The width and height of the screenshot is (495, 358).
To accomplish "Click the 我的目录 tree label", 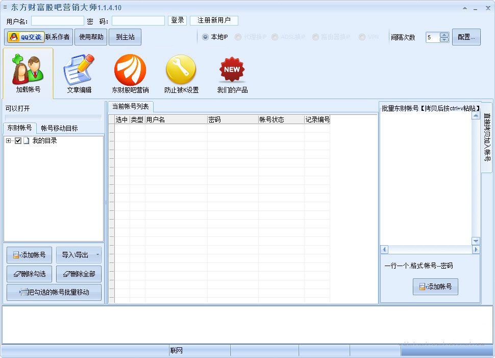I will [44, 140].
